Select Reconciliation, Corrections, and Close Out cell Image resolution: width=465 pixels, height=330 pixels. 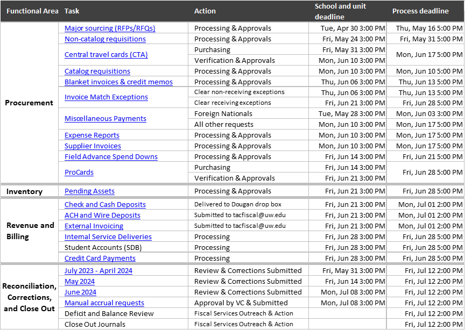pyautogui.click(x=29, y=297)
